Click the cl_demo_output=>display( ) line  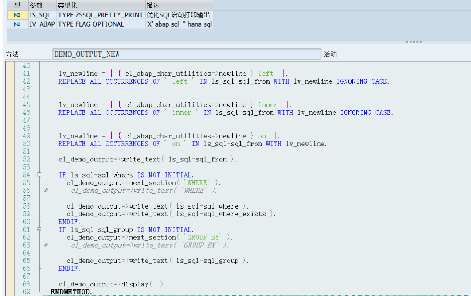113,284
